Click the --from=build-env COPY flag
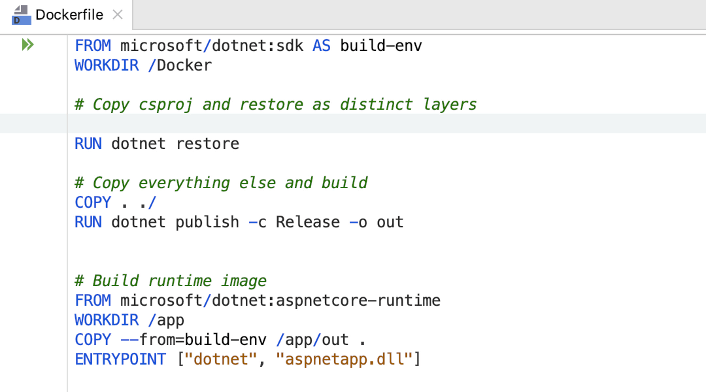The image size is (706, 392). pyautogui.click(x=193, y=339)
